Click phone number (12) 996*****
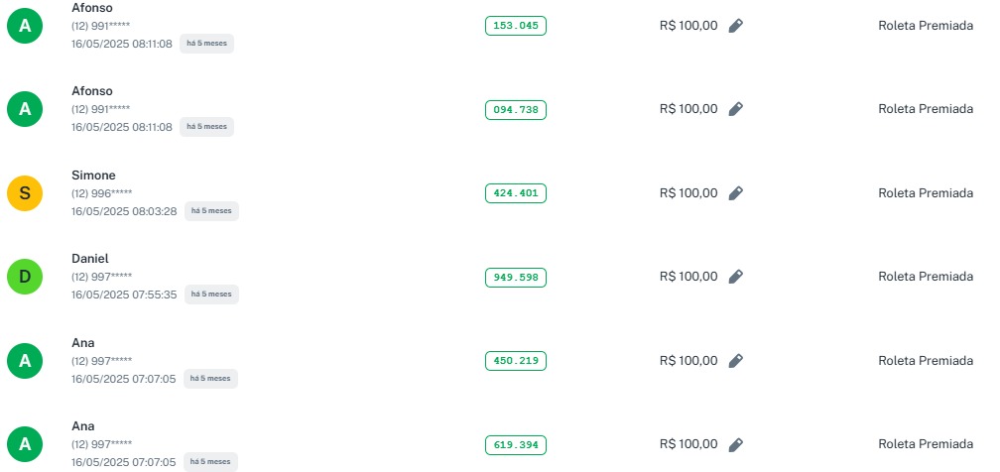The image size is (1000, 472). tap(101, 193)
